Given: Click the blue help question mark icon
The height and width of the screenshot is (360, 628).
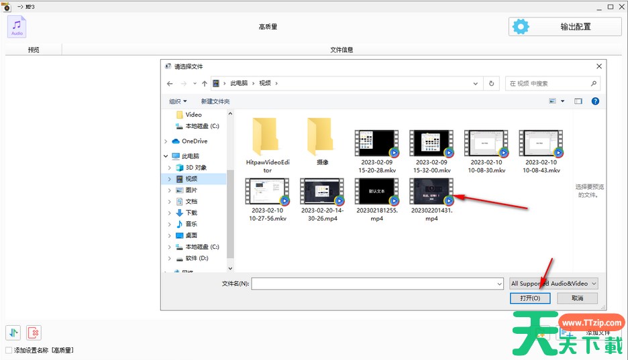Looking at the screenshot, I should (x=594, y=101).
